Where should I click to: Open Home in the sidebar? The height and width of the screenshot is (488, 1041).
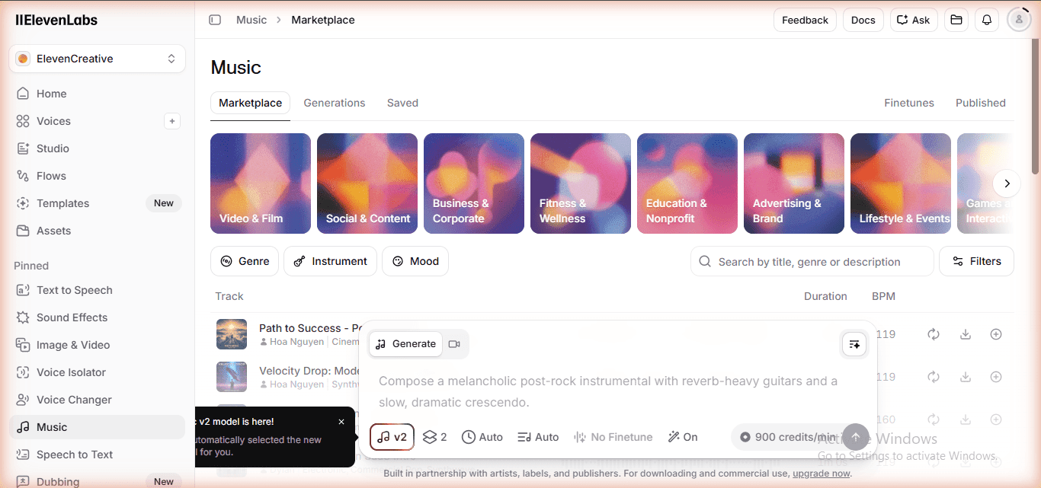[x=97, y=94]
